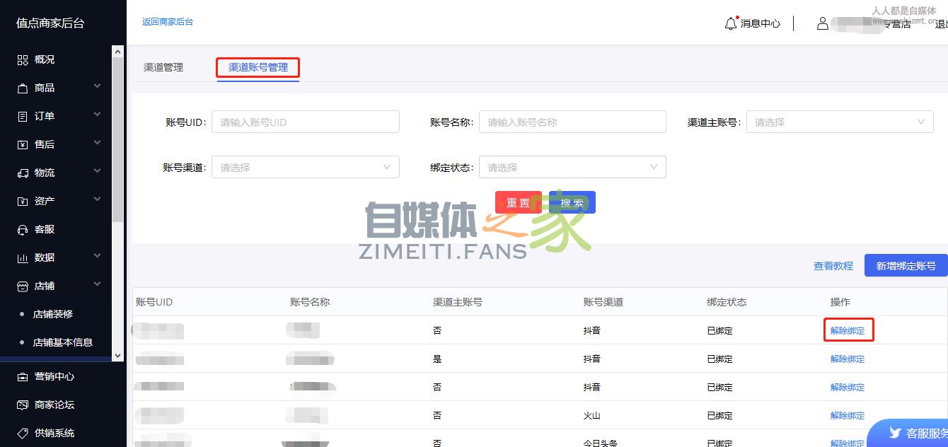This screenshot has height=447, width=948.
Task: Click the 营销中心 icon in sidebar
Action: [23, 377]
